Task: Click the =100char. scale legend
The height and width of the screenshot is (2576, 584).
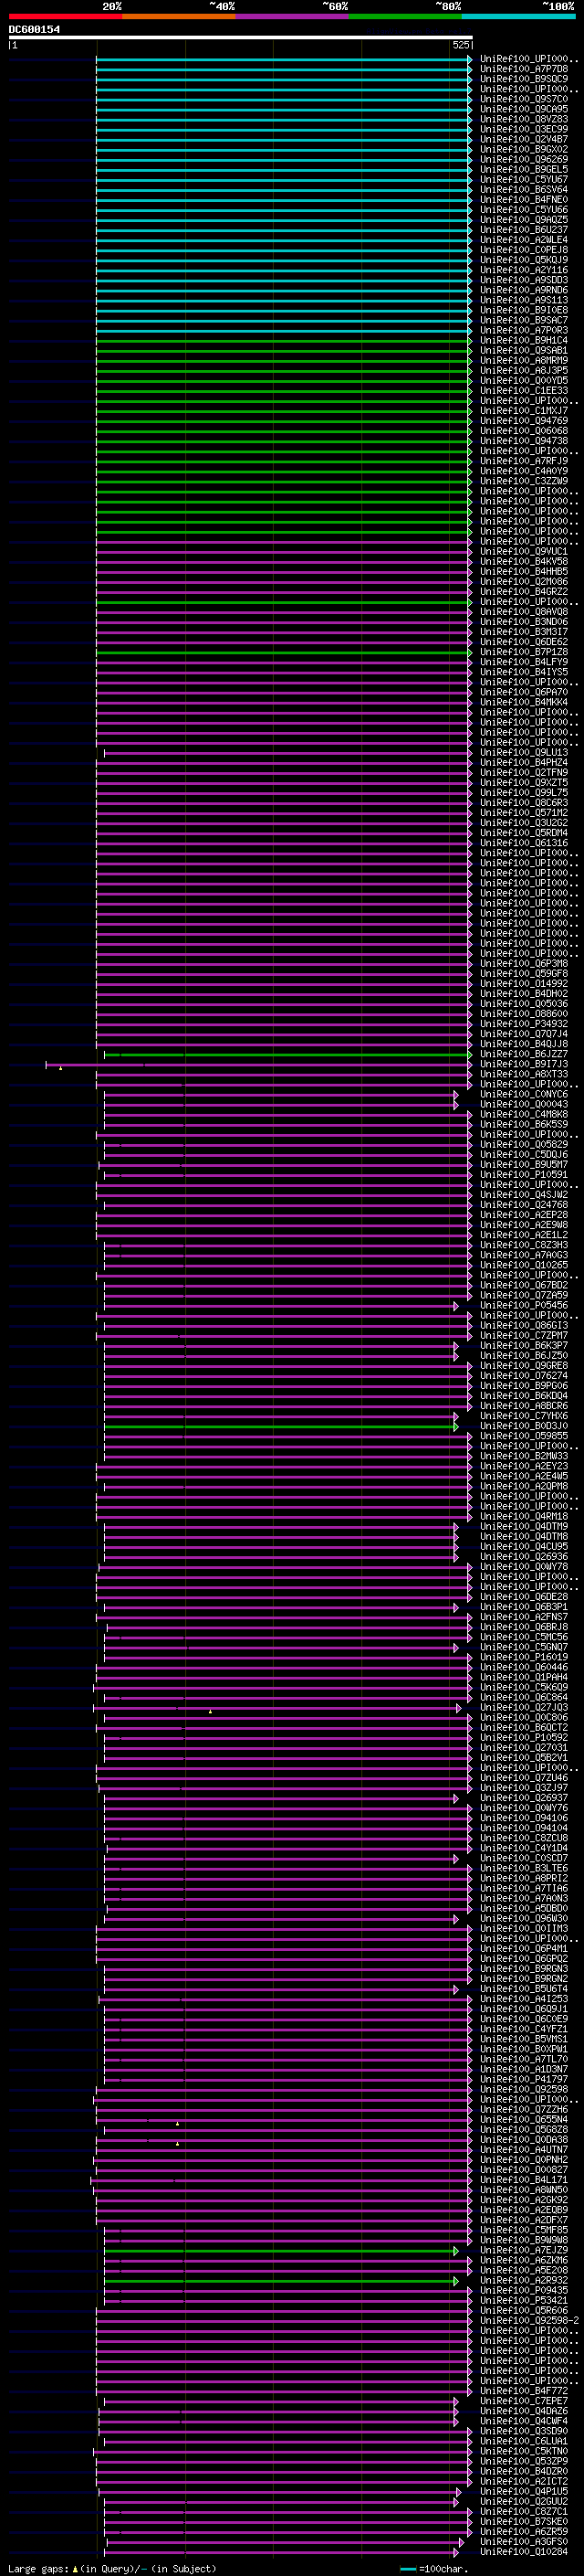Action: 434,2569
